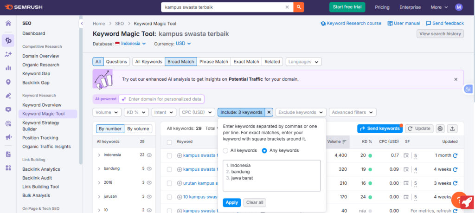475x213 pixels.
Task: Click Start free trial button
Action: click(347, 7)
